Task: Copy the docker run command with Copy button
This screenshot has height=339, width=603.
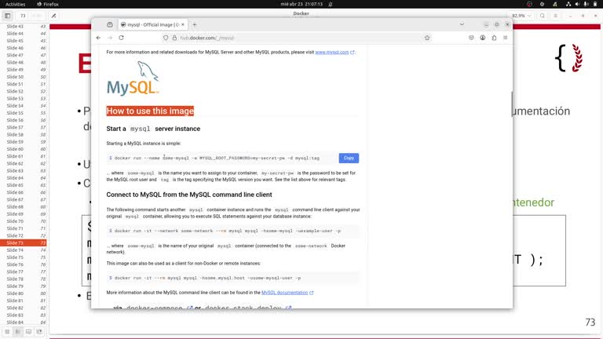Action: [349, 158]
